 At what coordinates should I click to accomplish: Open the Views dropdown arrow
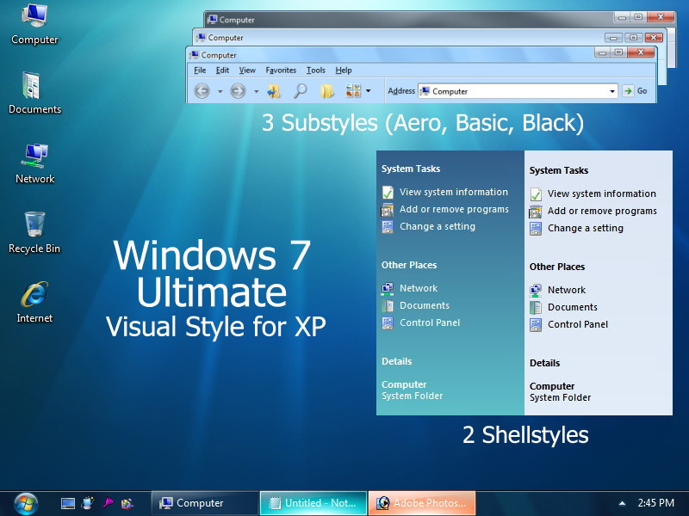(369, 91)
